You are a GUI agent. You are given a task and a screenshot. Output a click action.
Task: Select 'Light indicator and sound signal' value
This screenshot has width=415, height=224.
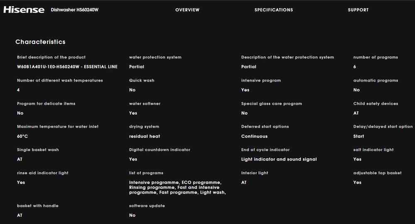pos(279,159)
